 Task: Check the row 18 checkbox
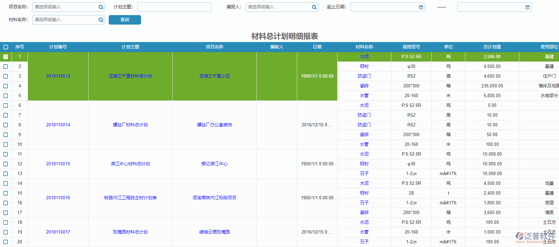click(x=6, y=222)
